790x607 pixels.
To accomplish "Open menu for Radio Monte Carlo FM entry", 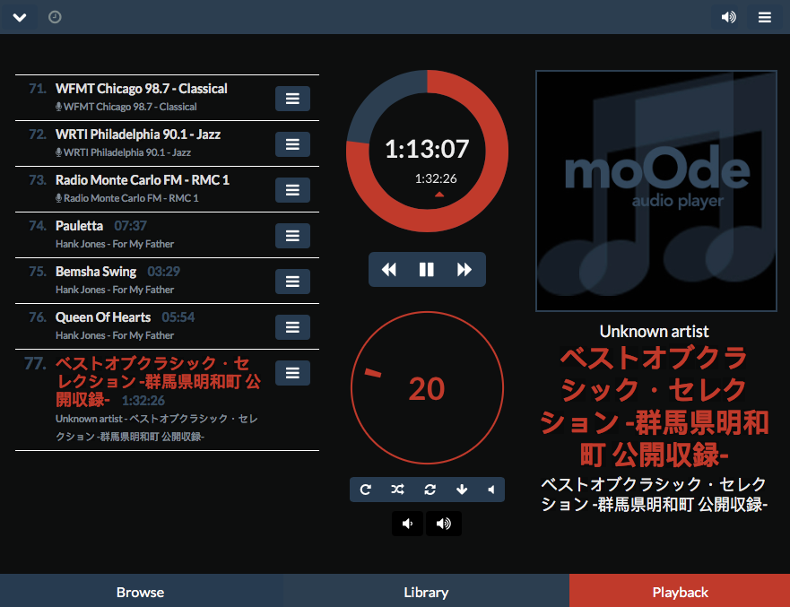I will click(x=292, y=190).
